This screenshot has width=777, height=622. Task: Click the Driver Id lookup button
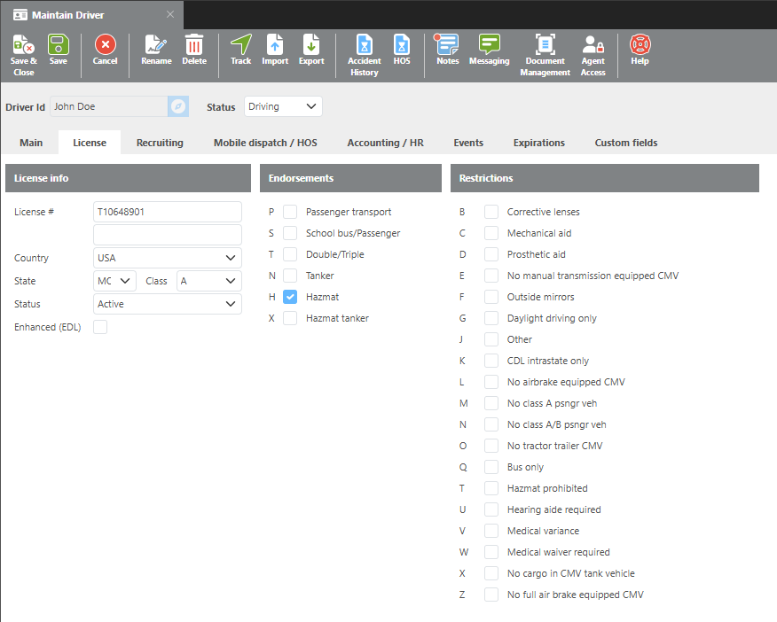(178, 106)
